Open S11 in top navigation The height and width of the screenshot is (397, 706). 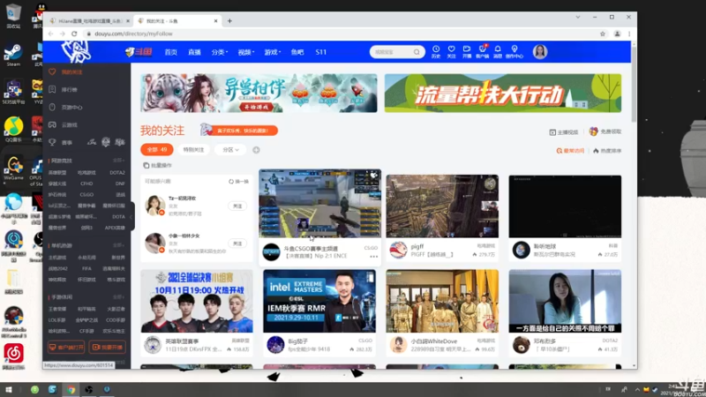[321, 52]
